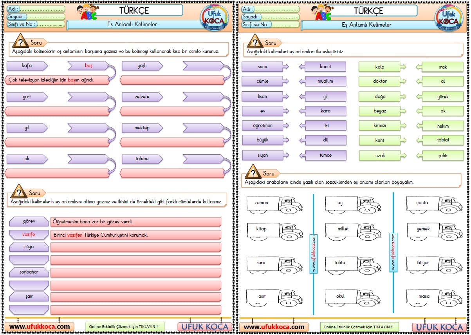This screenshot has height=335, width=471.
Task: Click the truck labeled asır
Action: coord(274,297)
